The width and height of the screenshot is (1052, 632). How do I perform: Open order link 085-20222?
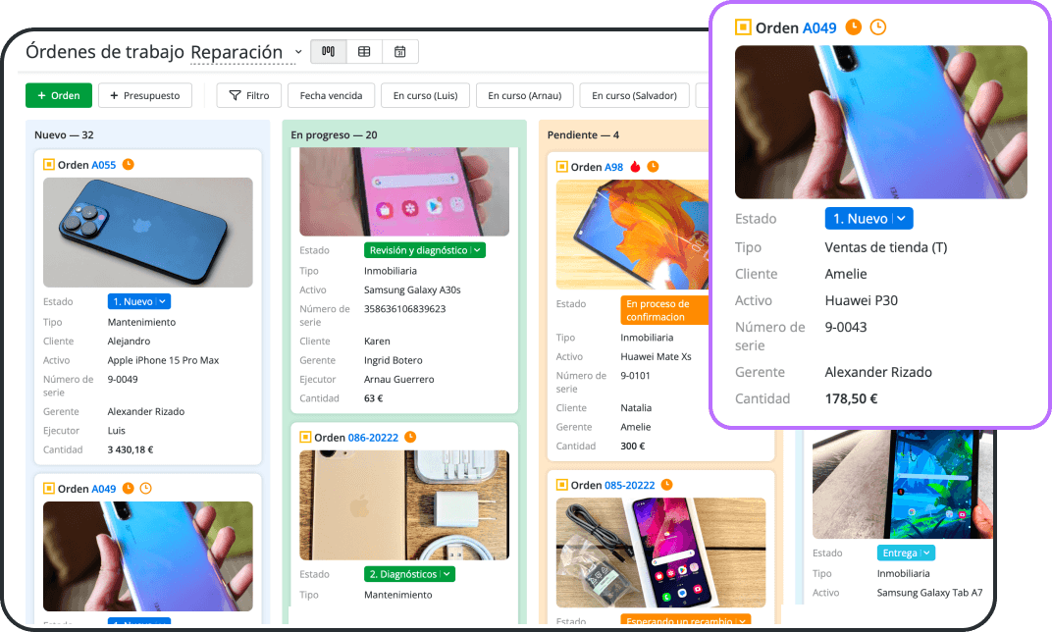[x=629, y=485]
